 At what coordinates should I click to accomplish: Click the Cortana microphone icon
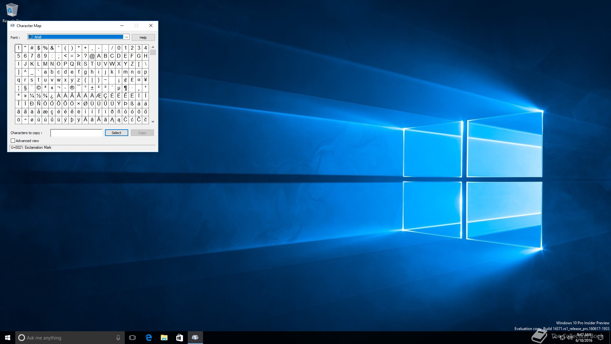(x=118, y=338)
